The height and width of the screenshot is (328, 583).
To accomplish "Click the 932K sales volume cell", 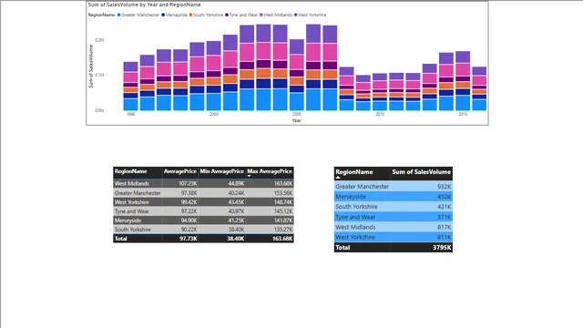I will pos(445,187).
